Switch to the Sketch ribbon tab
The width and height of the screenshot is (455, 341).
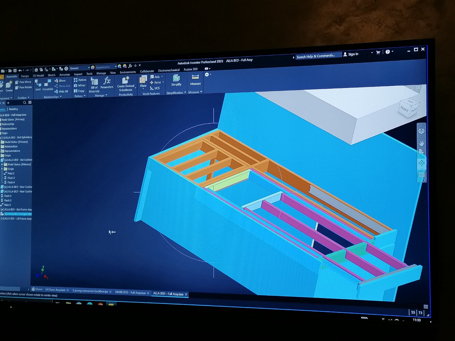tap(52, 75)
